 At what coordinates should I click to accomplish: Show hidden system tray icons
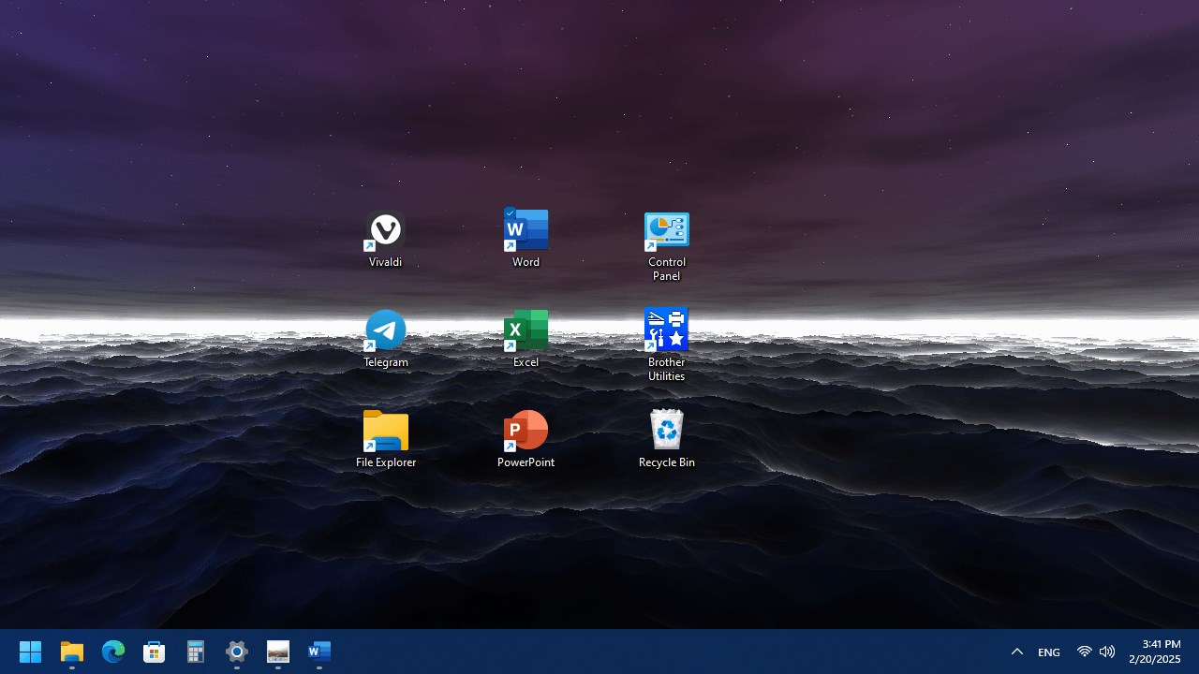pyautogui.click(x=1017, y=652)
